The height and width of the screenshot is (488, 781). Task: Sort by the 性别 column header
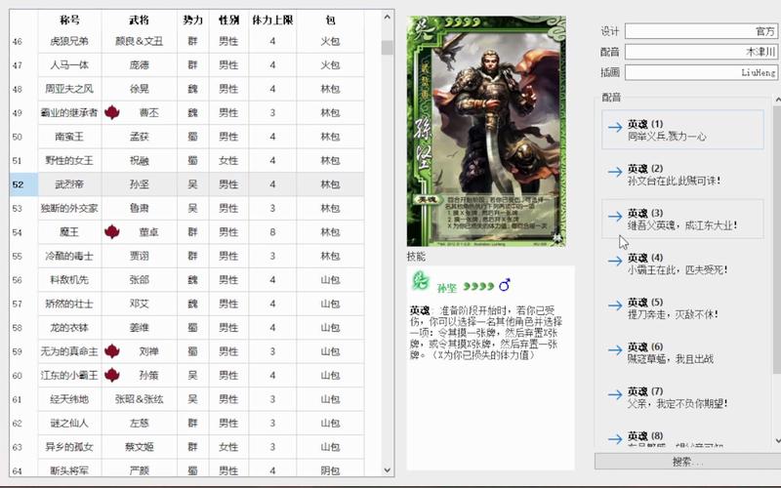click(x=228, y=20)
